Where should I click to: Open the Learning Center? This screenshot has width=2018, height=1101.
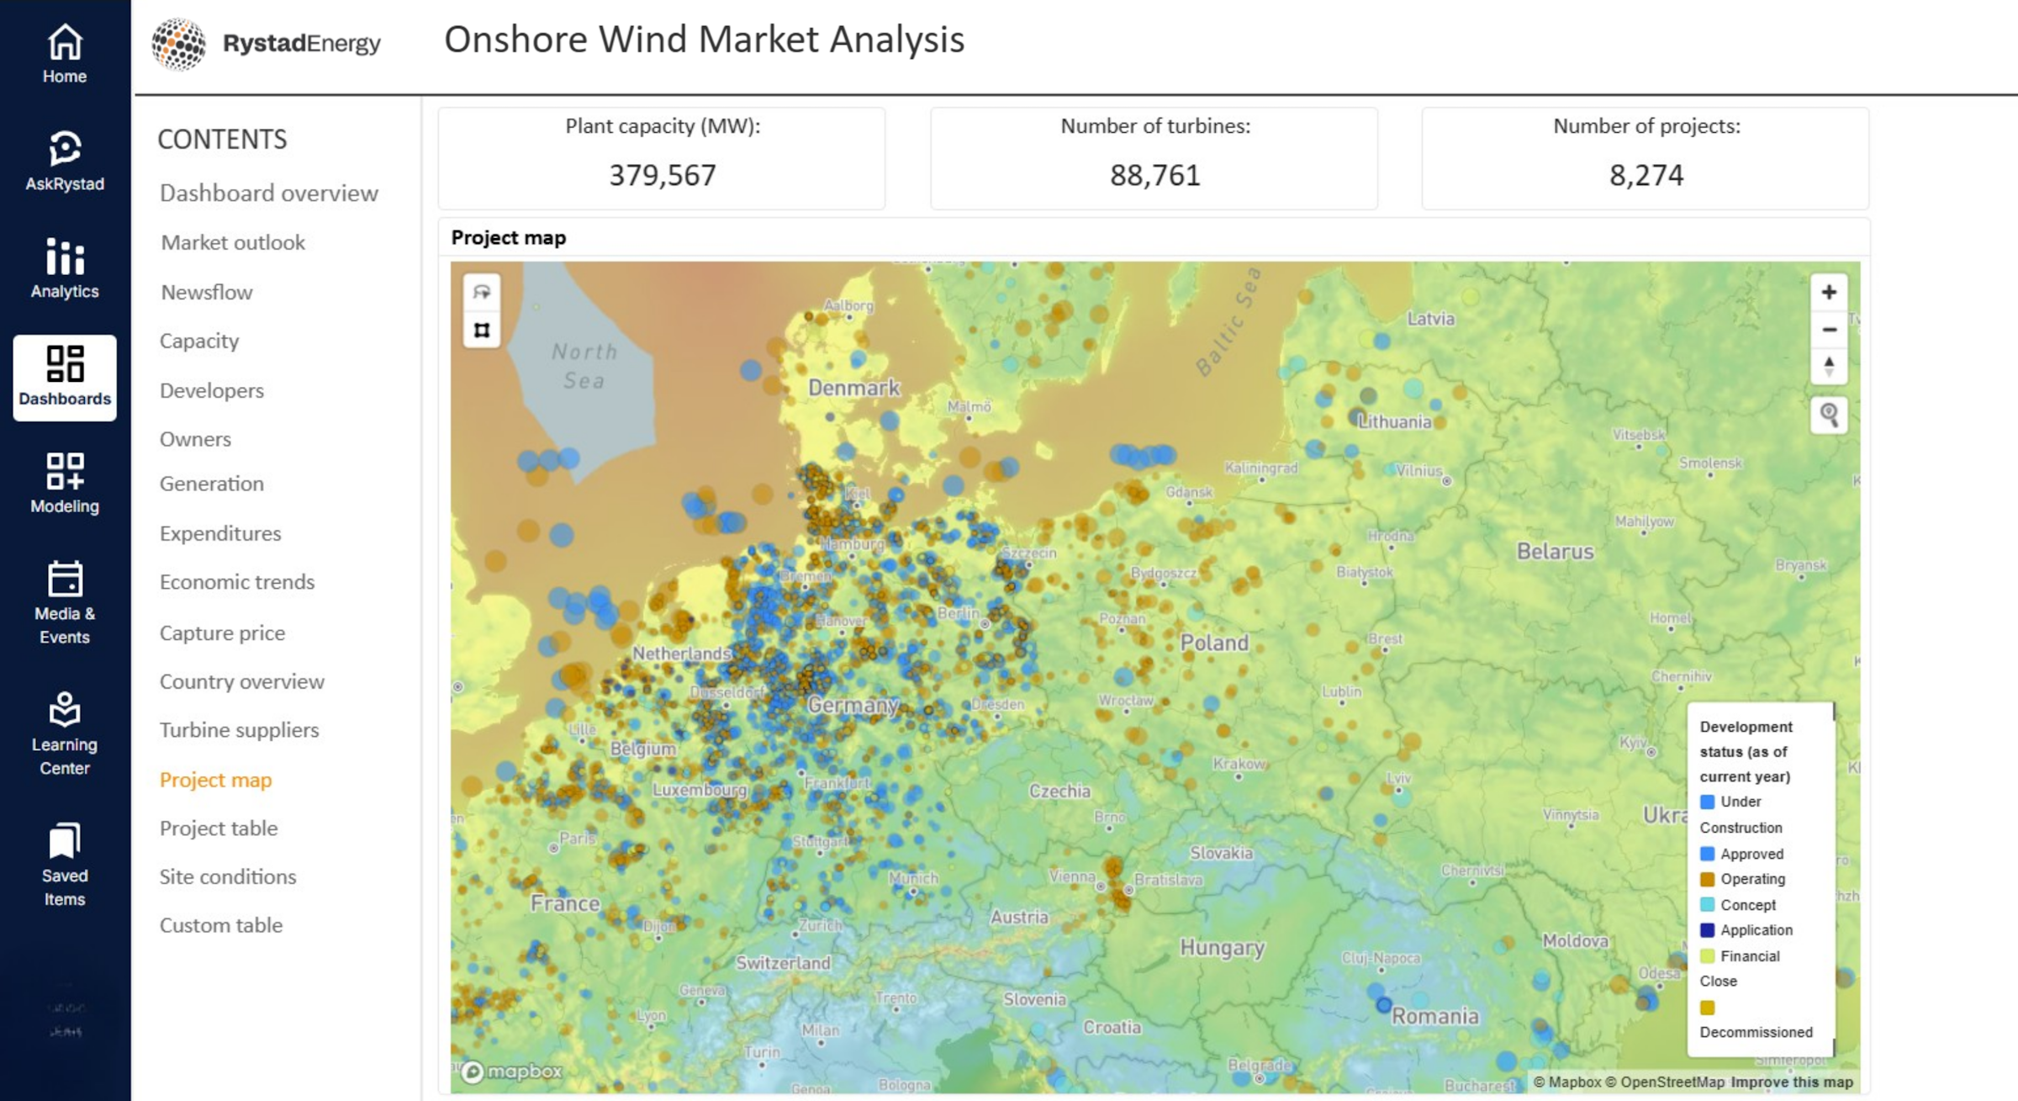coord(65,734)
